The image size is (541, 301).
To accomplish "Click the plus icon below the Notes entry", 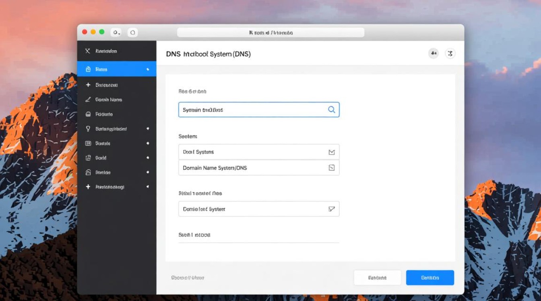I will tap(88, 85).
